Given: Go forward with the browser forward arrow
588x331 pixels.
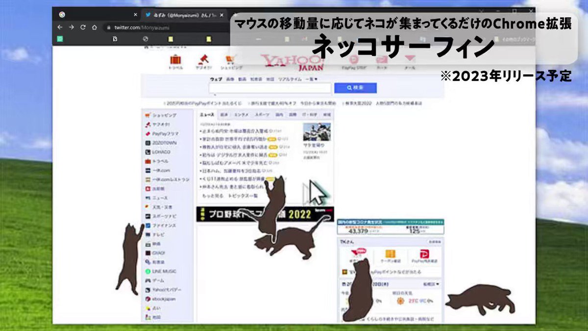Looking at the screenshot, I should [x=72, y=27].
